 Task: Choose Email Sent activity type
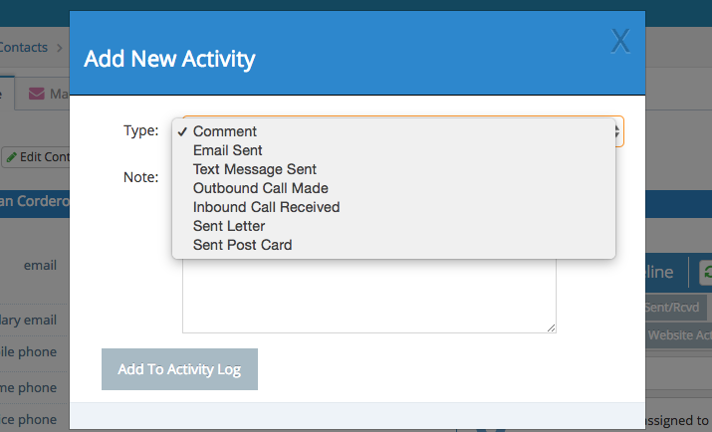click(x=228, y=150)
